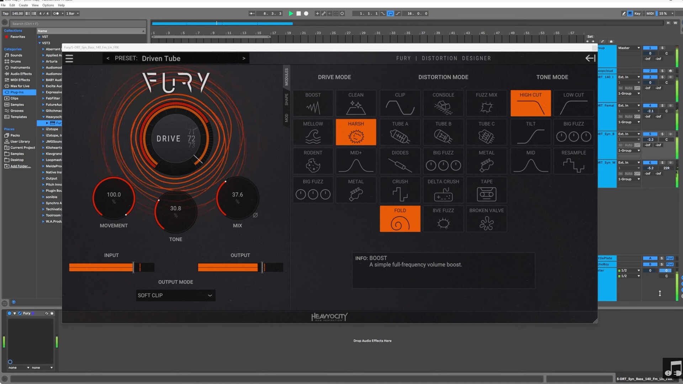Disable the HARSH drive mode tile
The image size is (683, 384).
pyautogui.click(x=356, y=132)
